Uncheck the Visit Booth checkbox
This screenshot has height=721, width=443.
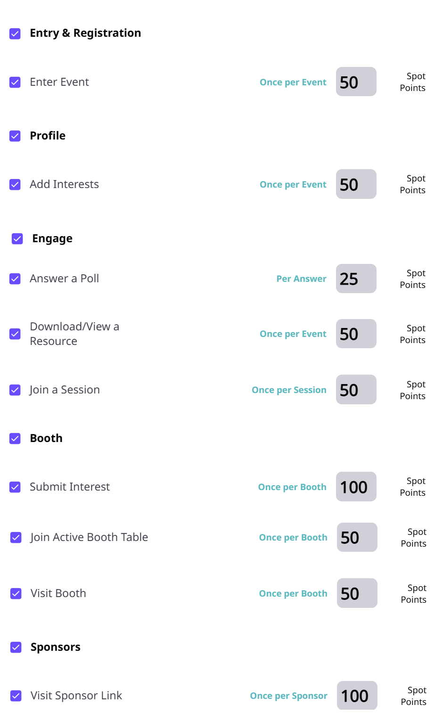(16, 594)
